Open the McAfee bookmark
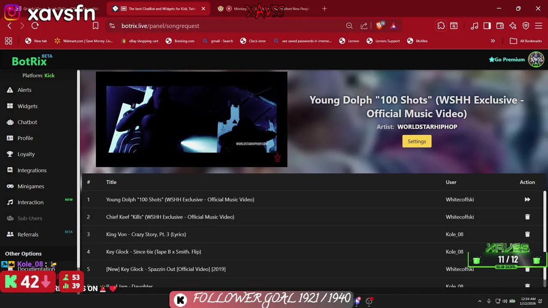Image resolution: width=548 pixels, height=308 pixels. pos(417,41)
